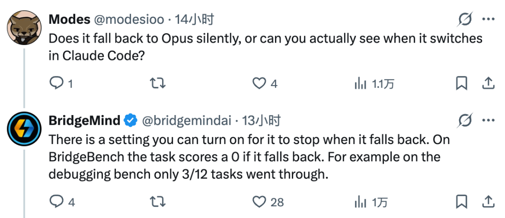Screen dimensions: 505x218
Task: Open more options on BridgeMind tweet
Action: coord(488,121)
